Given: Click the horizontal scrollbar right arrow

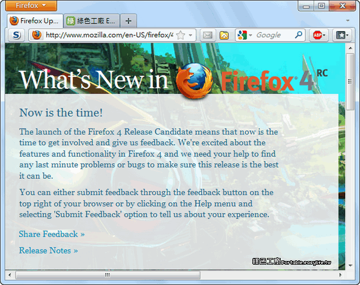Looking at the screenshot, I should coord(341,275).
